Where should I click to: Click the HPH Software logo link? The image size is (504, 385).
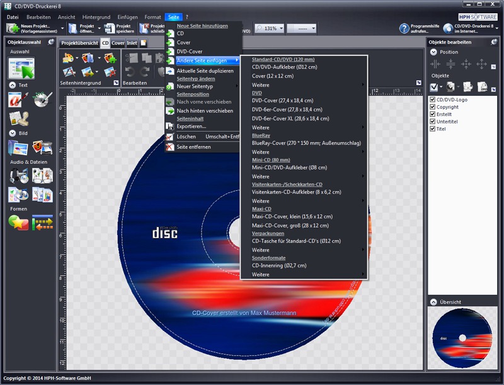478,17
